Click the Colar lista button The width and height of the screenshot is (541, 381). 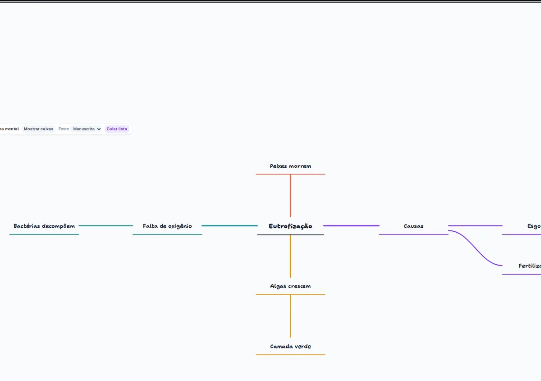point(117,129)
